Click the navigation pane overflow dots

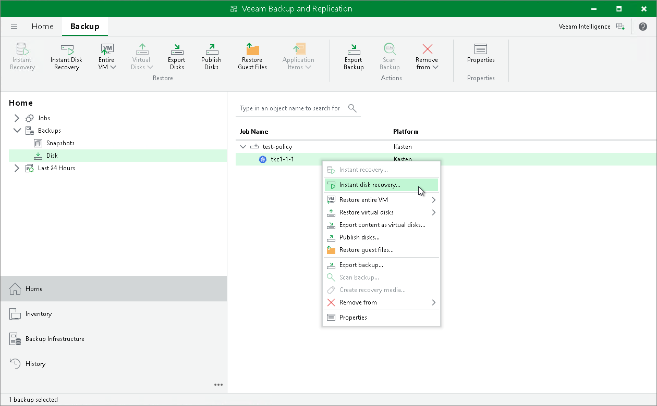pos(218,385)
